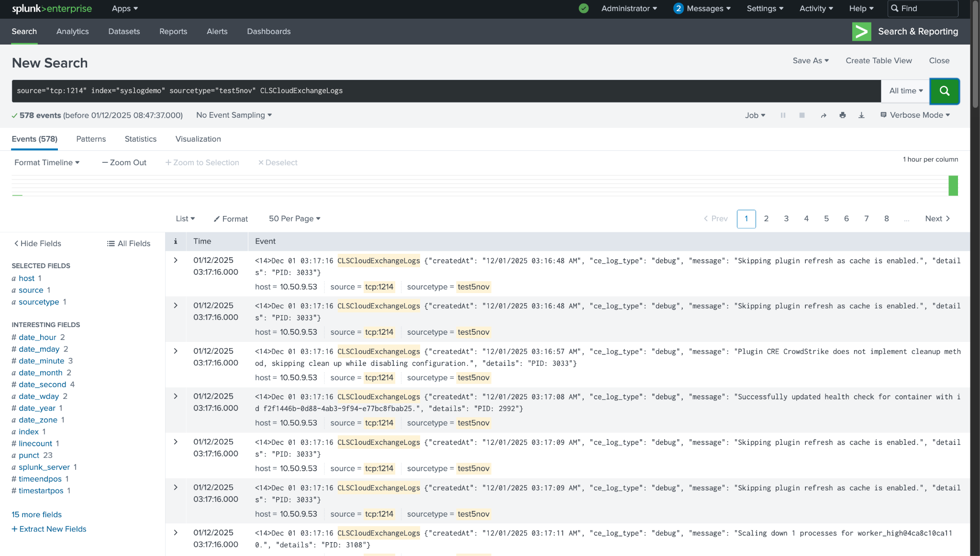
Task: Click Next page link
Action: [x=937, y=219]
